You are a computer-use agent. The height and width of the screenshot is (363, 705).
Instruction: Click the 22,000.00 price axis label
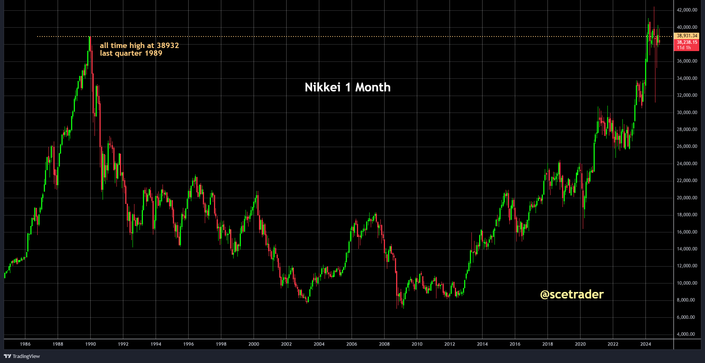(x=687, y=181)
